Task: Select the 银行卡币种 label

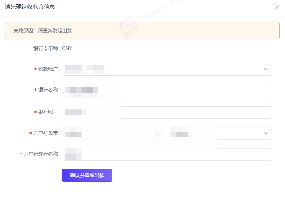Action: (46, 49)
